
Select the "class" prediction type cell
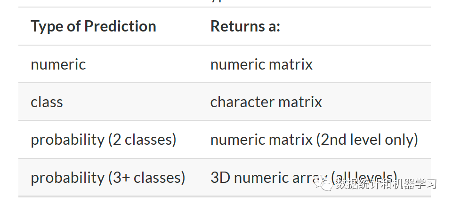tap(47, 102)
